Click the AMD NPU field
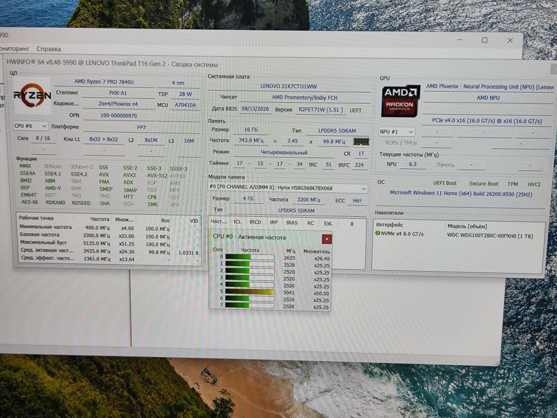This screenshot has width=557, height=418. 488,98
